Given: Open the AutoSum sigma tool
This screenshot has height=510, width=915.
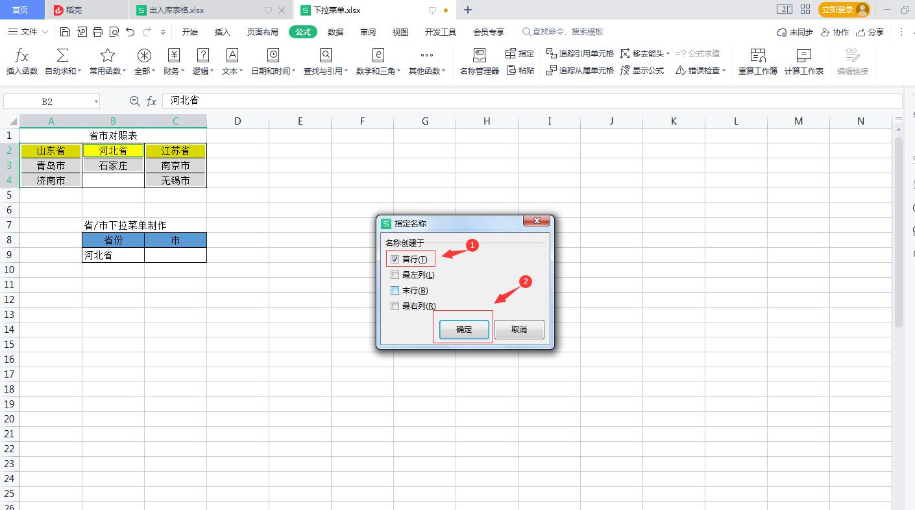Looking at the screenshot, I should coord(63,56).
